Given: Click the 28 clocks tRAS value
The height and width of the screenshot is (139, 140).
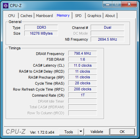Looking at the screenshot, I should [83, 83].
